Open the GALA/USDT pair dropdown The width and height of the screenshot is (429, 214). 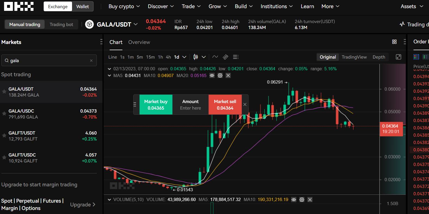click(136, 24)
